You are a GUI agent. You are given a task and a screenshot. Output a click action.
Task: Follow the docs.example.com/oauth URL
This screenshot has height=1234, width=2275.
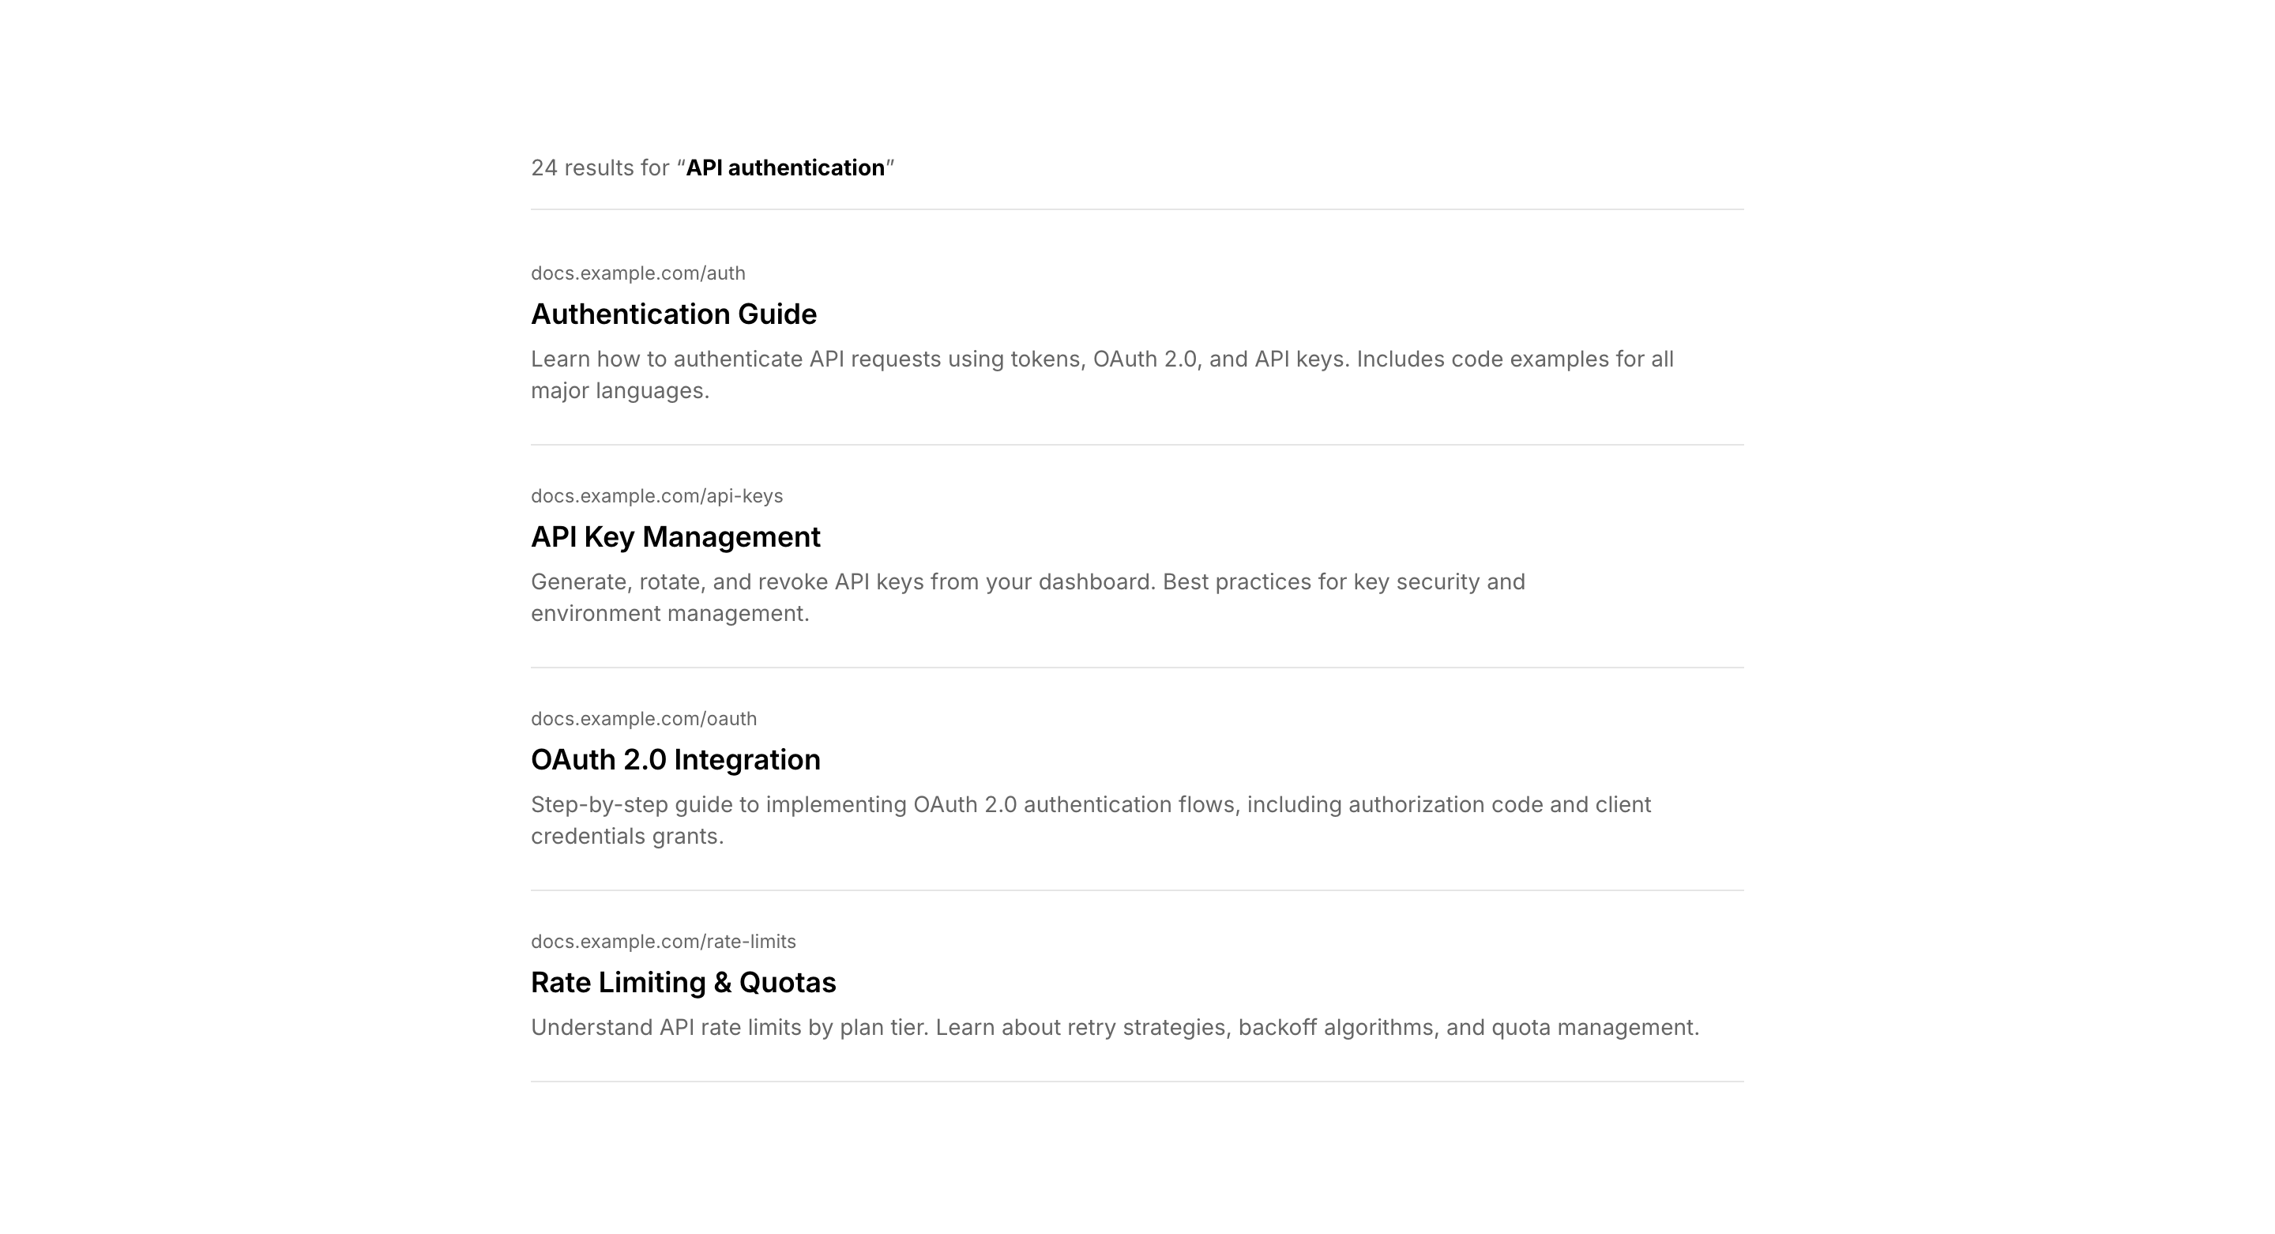(643, 718)
